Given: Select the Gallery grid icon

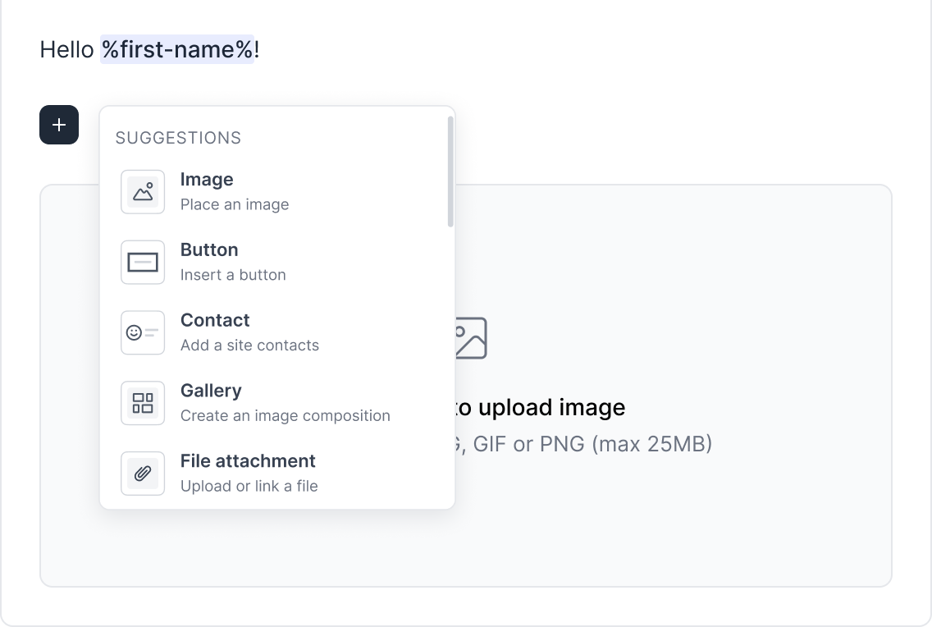Looking at the screenshot, I should (143, 403).
